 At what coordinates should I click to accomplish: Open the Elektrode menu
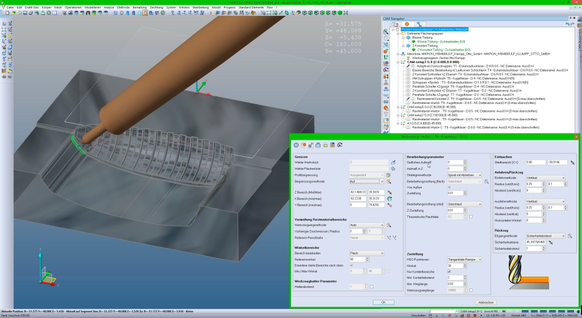(123, 7)
